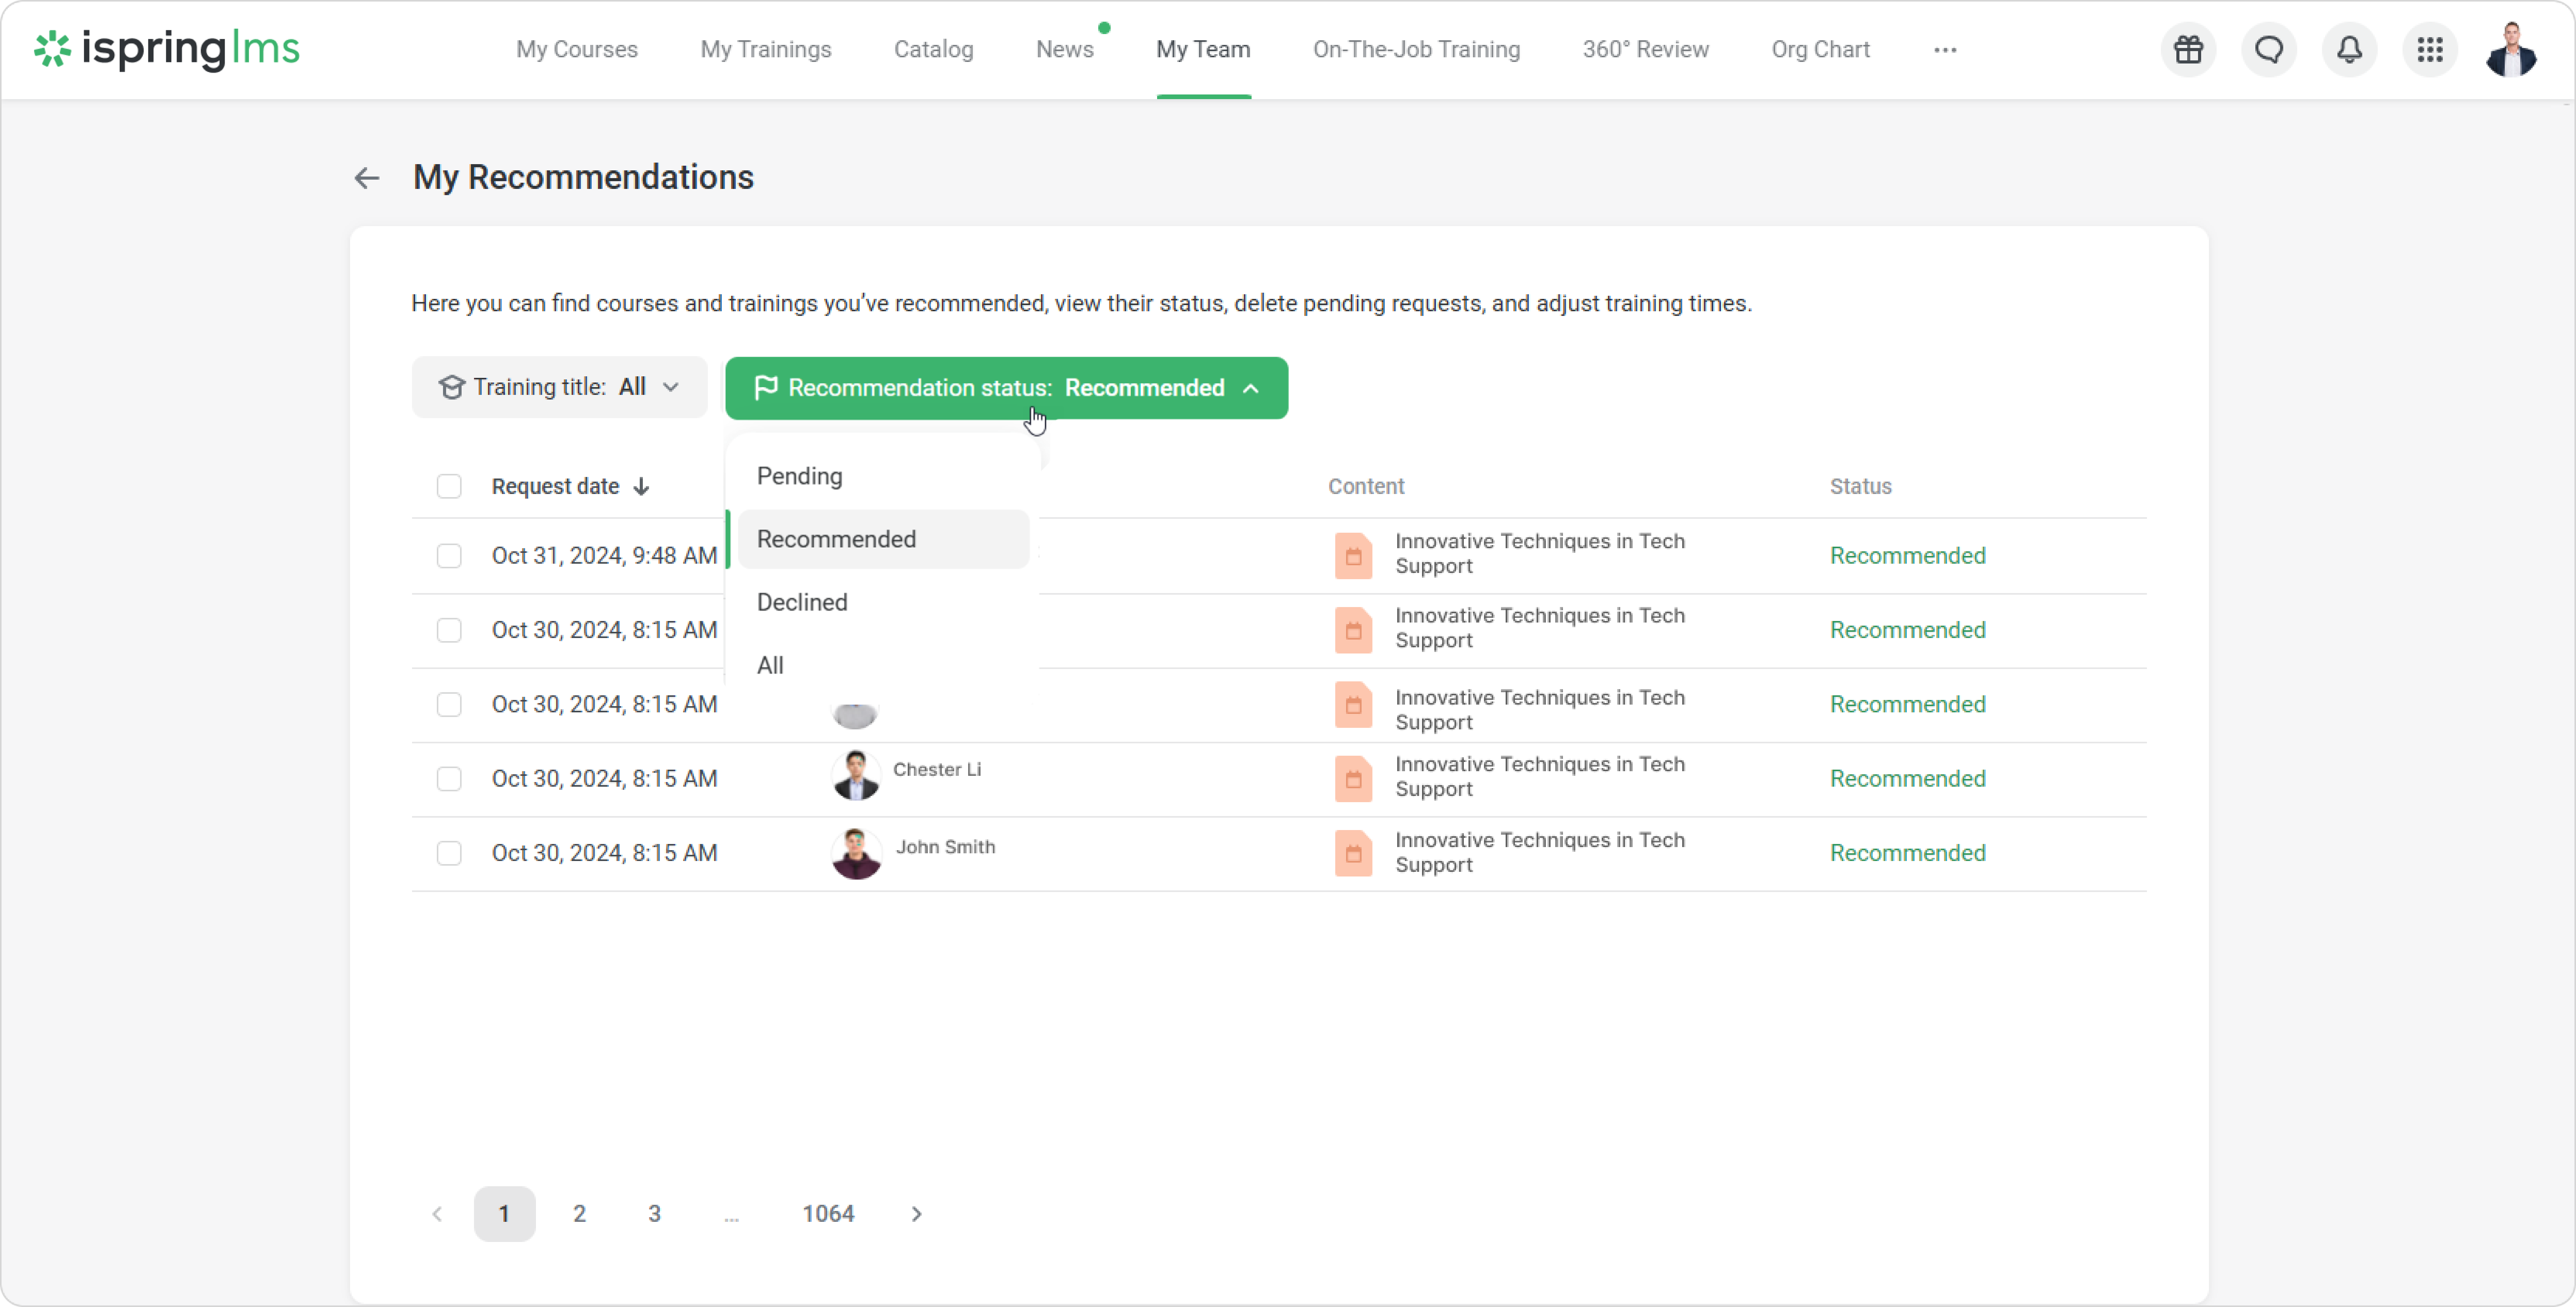Open the chat messages bubble icon
Image resolution: width=2576 pixels, height=1307 pixels.
[x=2268, y=50]
